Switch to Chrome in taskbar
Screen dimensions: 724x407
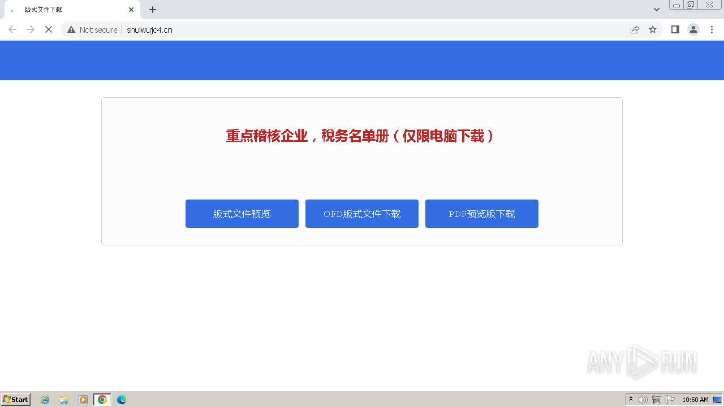pyautogui.click(x=102, y=400)
